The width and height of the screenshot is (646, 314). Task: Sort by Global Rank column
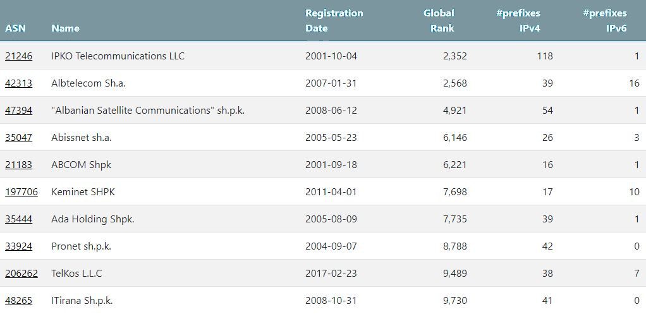[x=439, y=20]
